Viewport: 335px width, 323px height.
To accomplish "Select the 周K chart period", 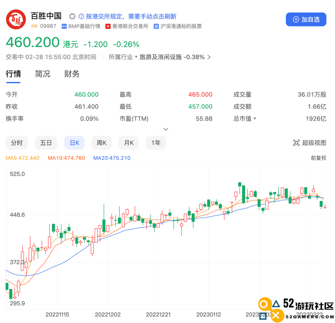I will (101, 143).
